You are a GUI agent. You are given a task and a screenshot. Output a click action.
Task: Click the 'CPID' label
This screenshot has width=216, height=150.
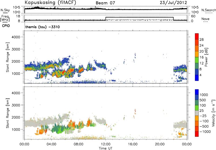click(6, 26)
